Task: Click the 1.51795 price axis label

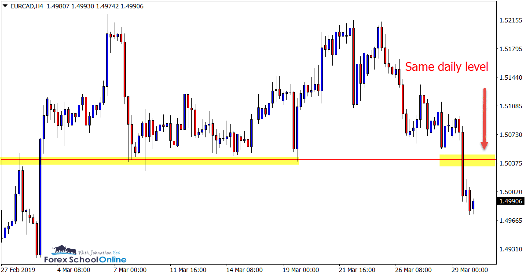Action: pyautogui.click(x=511, y=49)
